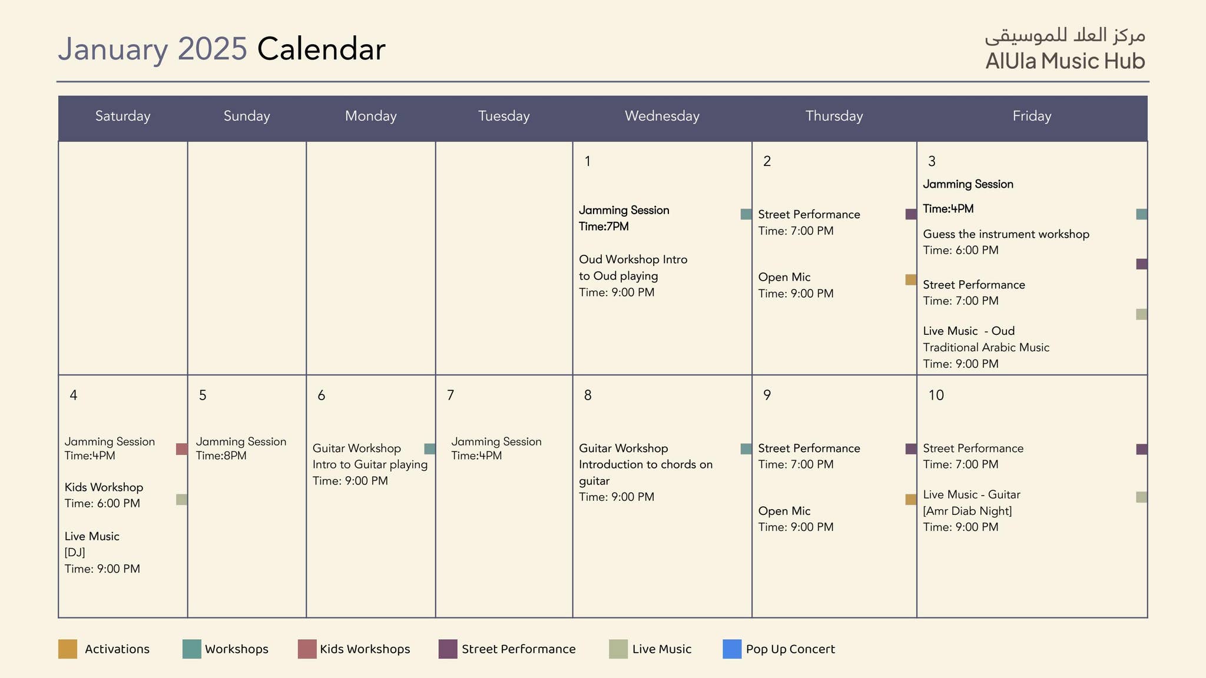Image resolution: width=1206 pixels, height=678 pixels.
Task: Click the Workshops marker beside Guitar Workshop on January 6
Action: coord(429,448)
